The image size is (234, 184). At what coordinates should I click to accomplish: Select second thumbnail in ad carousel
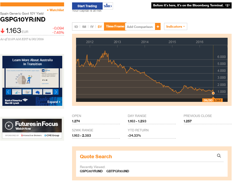coord(27,92)
